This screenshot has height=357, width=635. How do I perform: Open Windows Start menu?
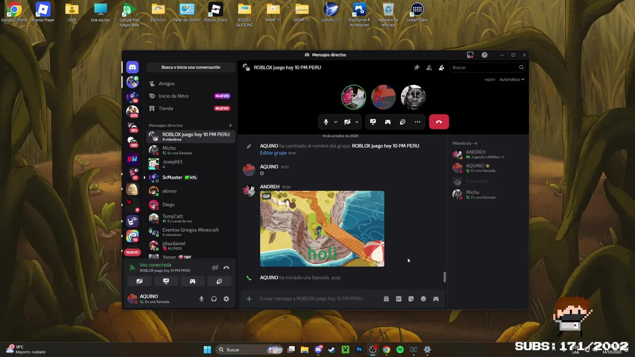[207, 350]
